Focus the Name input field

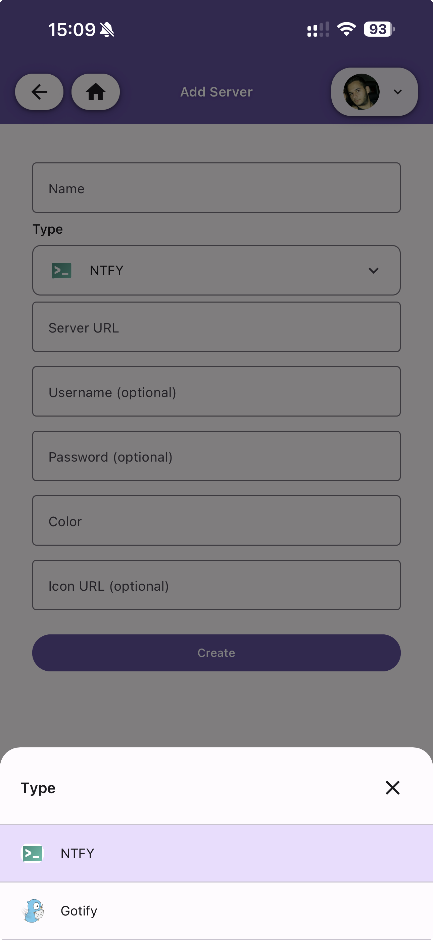(216, 188)
